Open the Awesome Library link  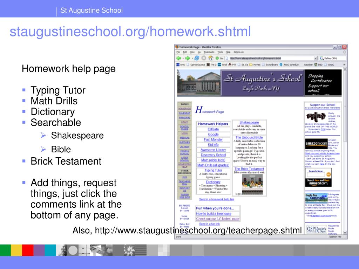click(213, 150)
